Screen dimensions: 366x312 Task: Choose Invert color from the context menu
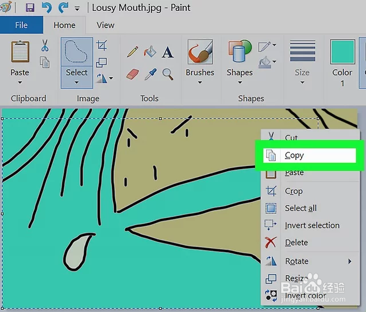(x=310, y=295)
